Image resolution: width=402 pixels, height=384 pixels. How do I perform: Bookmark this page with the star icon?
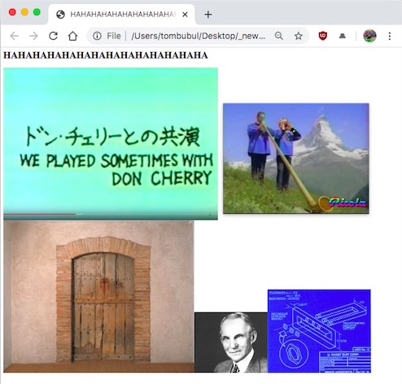click(x=299, y=36)
